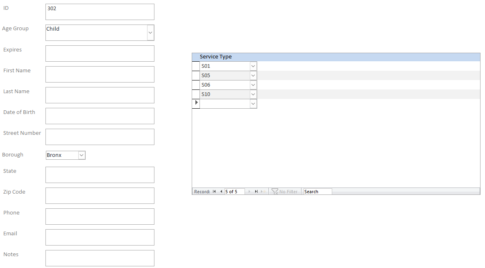Click into the Phone field
485x268 pixels.
[100, 217]
